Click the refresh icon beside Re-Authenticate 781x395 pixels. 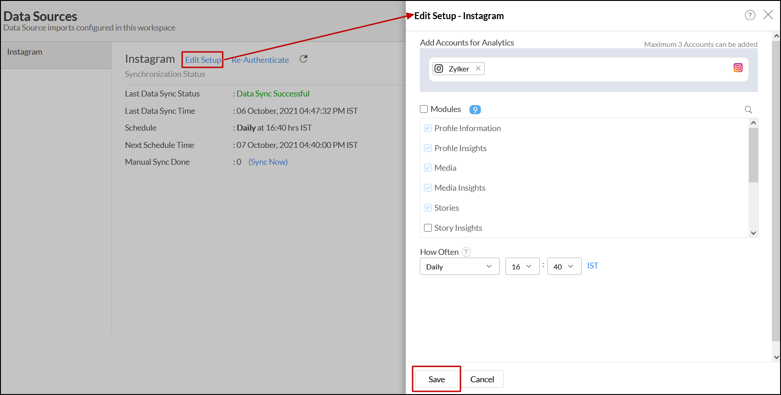tap(303, 59)
